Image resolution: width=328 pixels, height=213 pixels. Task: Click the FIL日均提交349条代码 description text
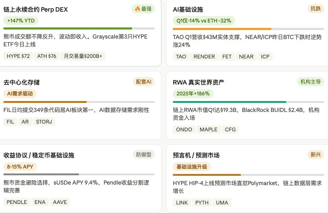76,110
